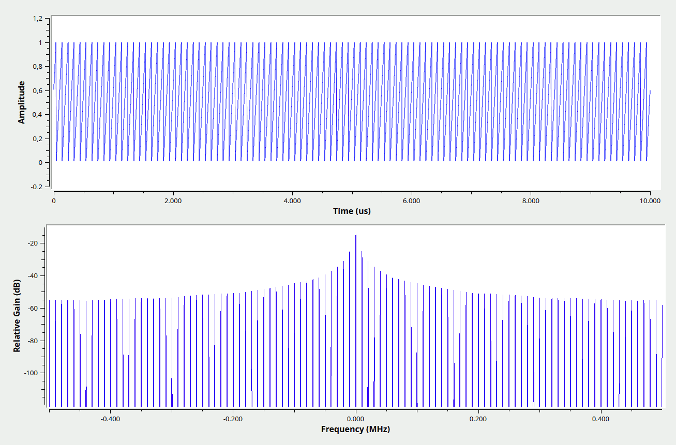Click the 0.000 frequency axis label

tap(356, 418)
